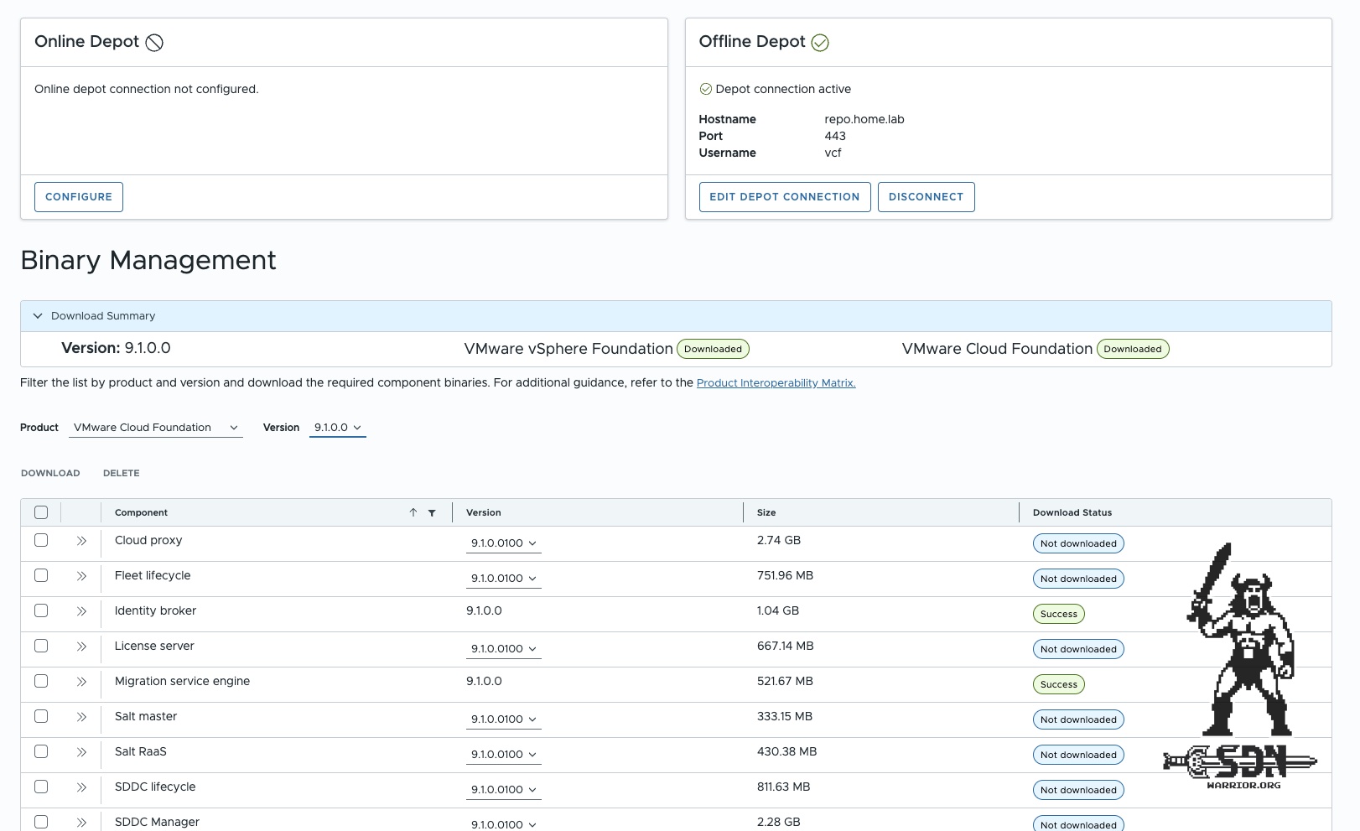Open version dropdown for SDDC Manager
Image resolution: width=1360 pixels, height=831 pixels.
coord(504,824)
